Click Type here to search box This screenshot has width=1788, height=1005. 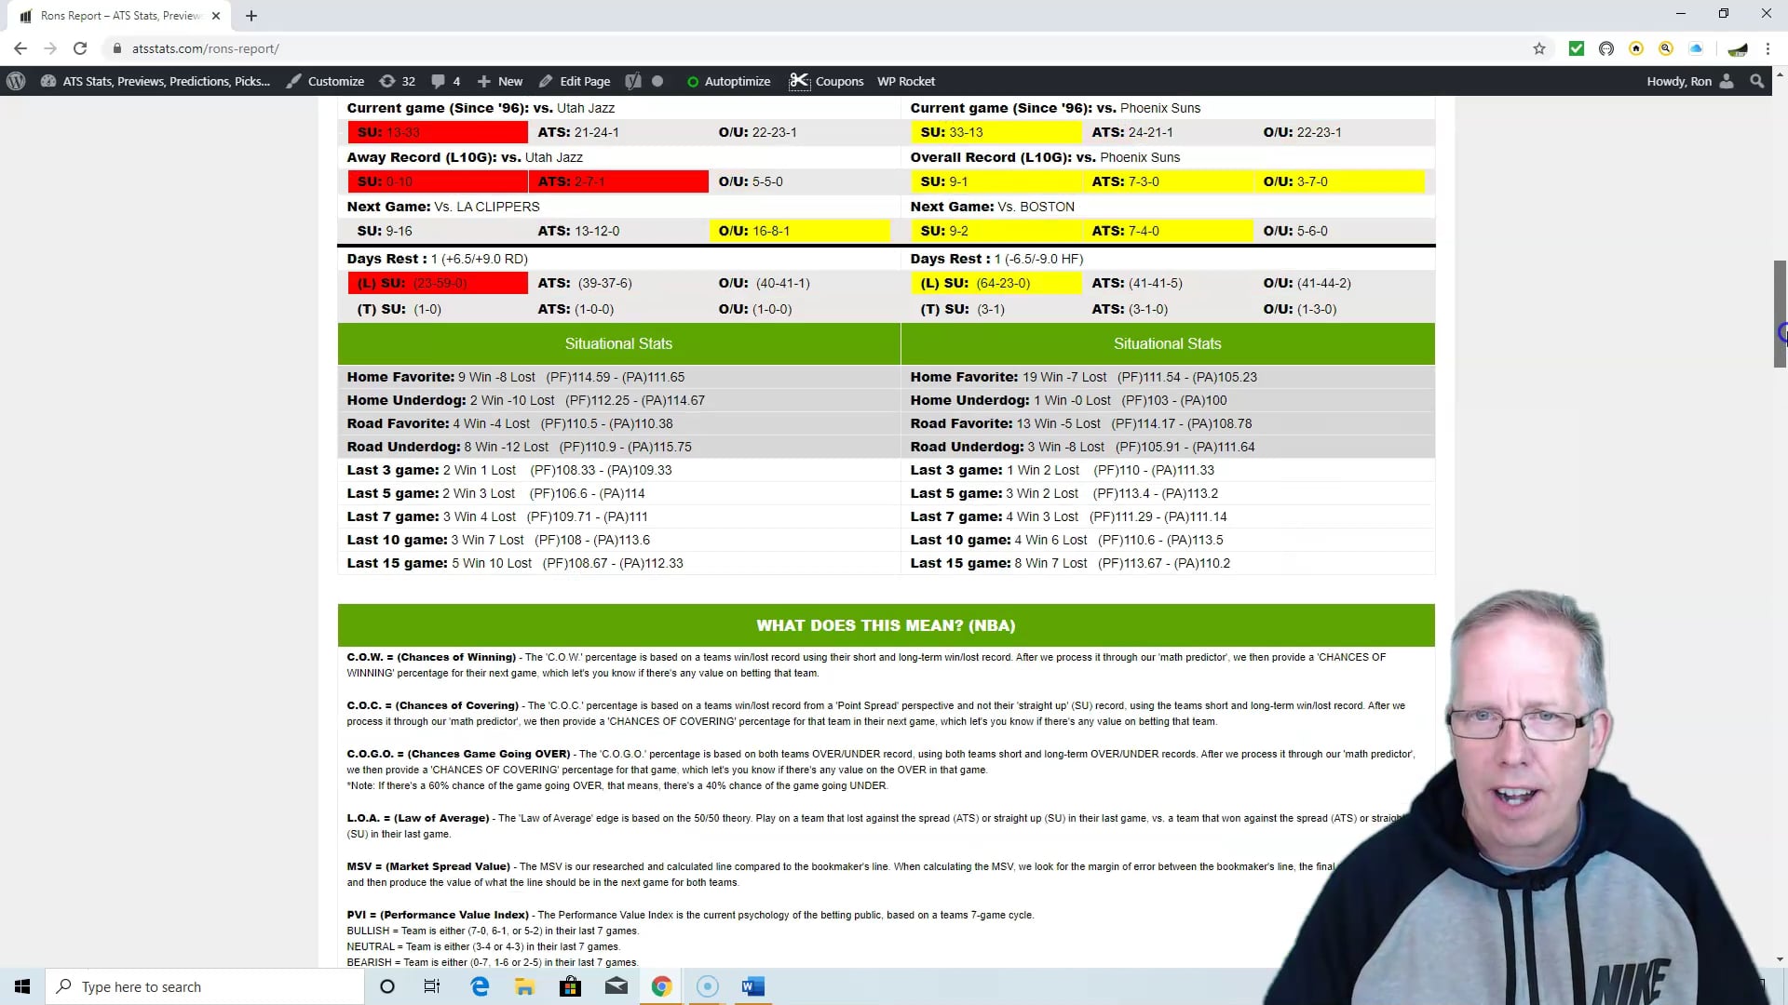click(205, 986)
